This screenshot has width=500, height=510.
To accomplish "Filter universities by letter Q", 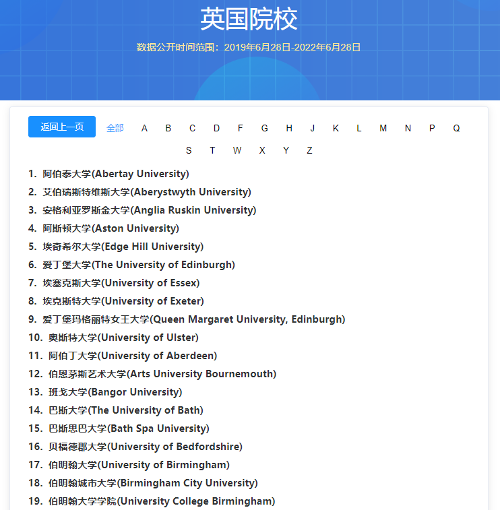I will pyautogui.click(x=456, y=128).
